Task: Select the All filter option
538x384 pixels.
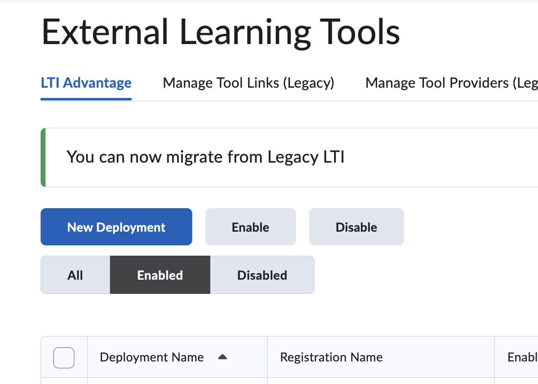Action: [75, 275]
